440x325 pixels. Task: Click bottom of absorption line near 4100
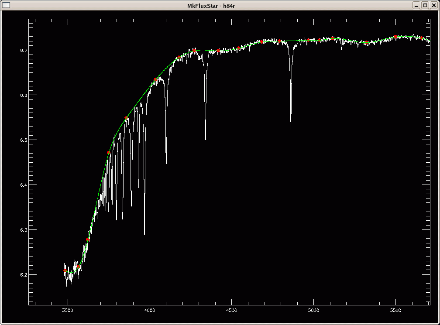click(x=166, y=163)
